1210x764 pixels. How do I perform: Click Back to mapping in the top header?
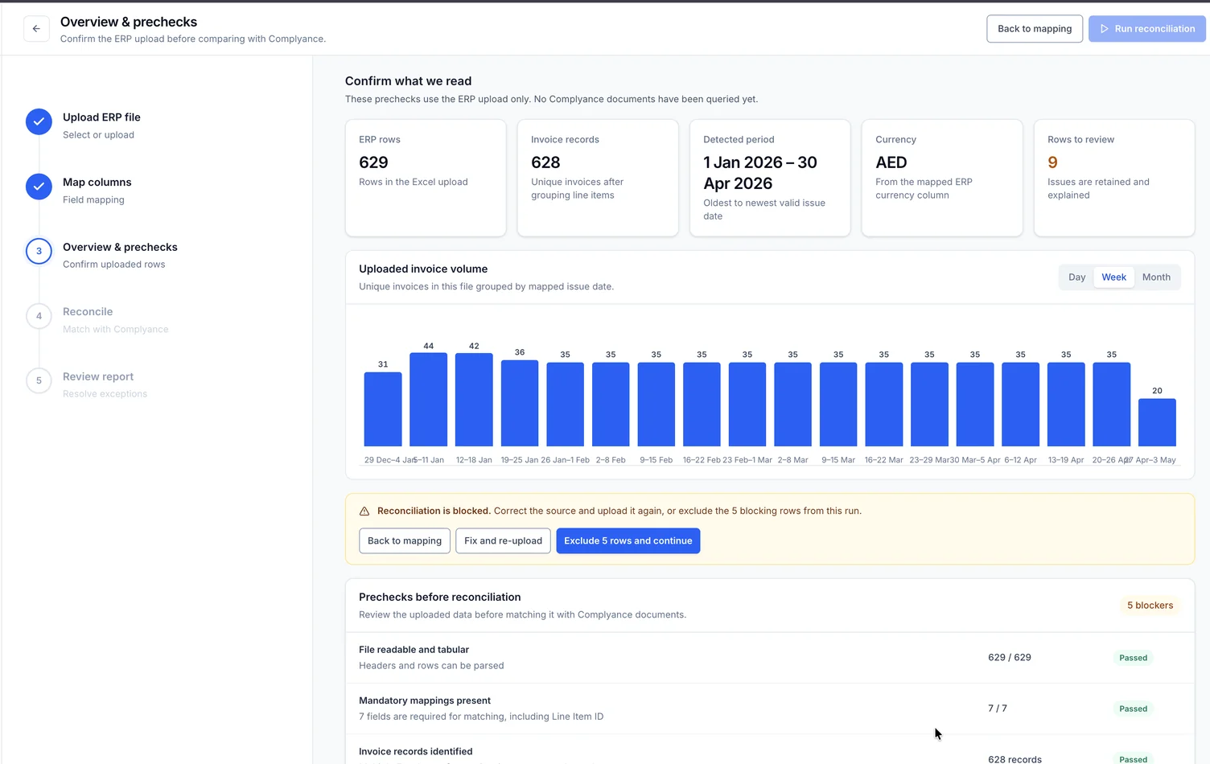1035,29
